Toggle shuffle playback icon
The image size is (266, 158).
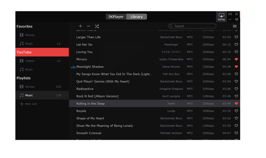click(x=97, y=26)
